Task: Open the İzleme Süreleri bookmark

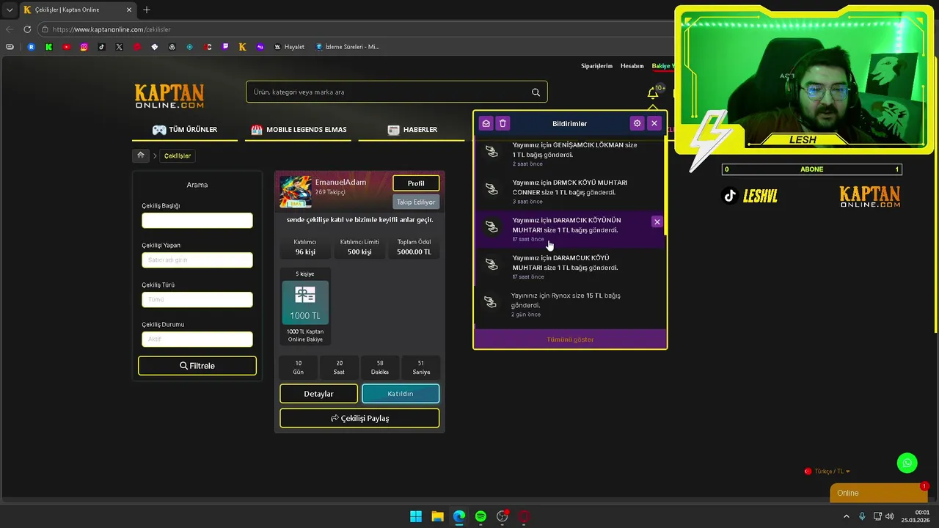Action: [x=348, y=47]
